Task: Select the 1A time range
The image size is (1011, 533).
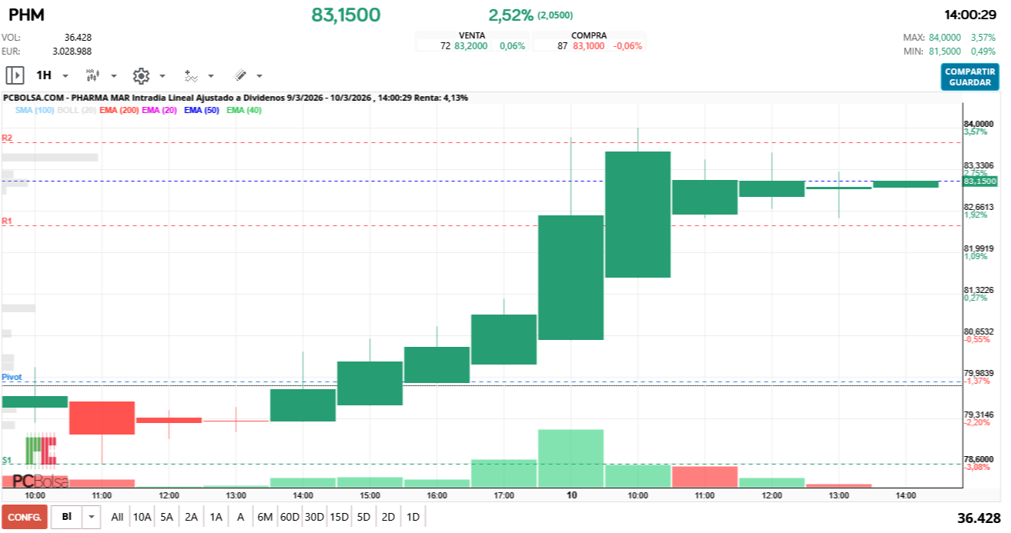Action: pos(216,517)
